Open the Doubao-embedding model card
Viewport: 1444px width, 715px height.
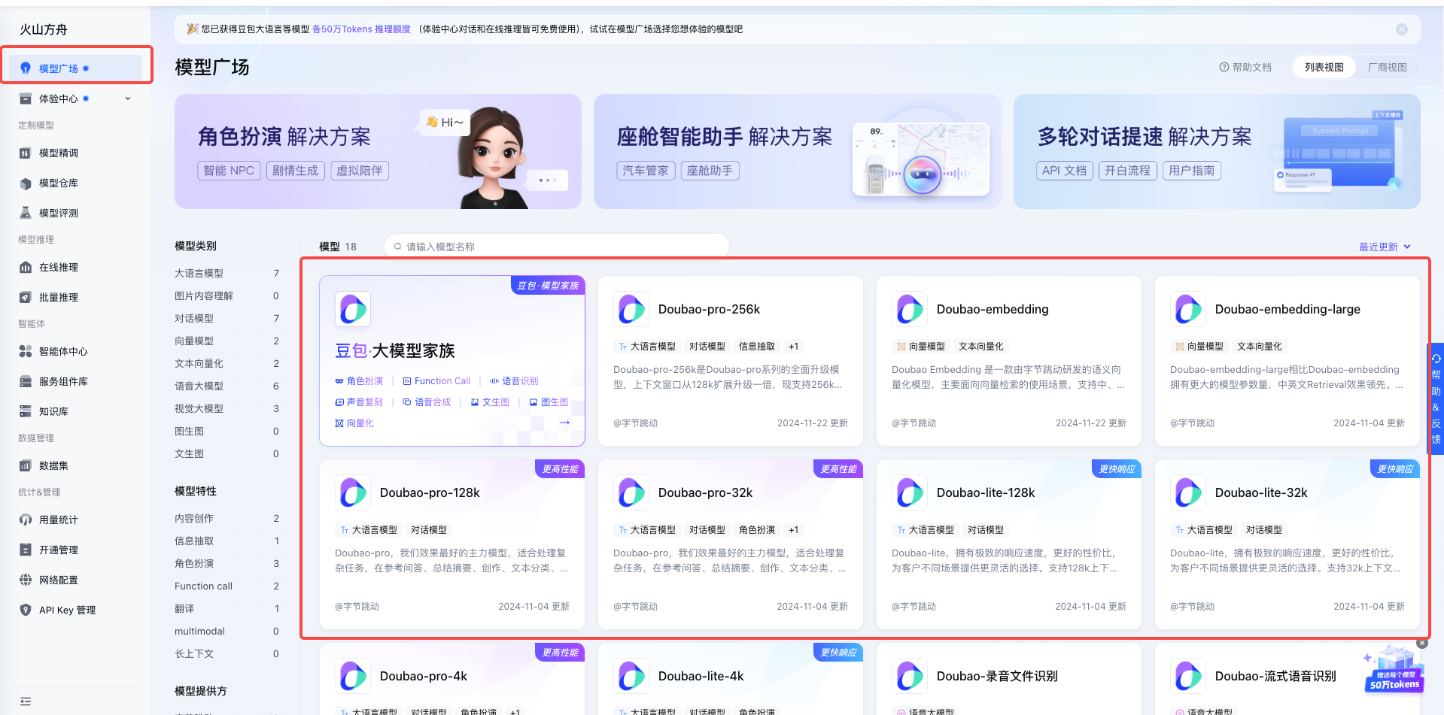pyautogui.click(x=1009, y=361)
